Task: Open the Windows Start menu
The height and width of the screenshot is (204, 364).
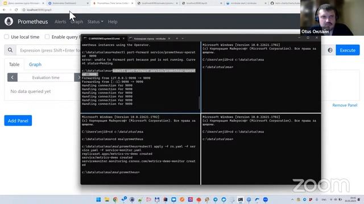Action: coord(98,199)
